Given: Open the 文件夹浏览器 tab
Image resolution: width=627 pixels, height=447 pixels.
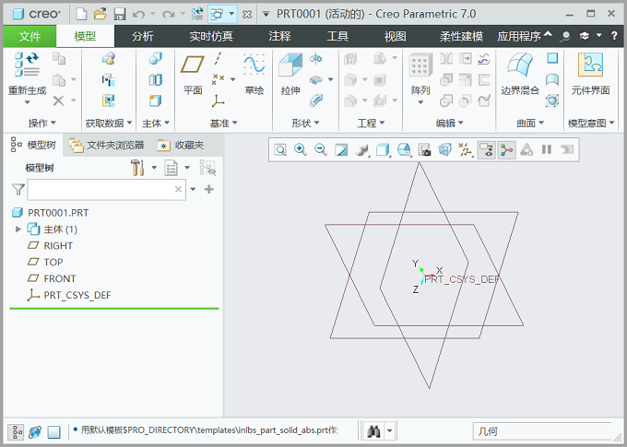Looking at the screenshot, I should (x=107, y=145).
